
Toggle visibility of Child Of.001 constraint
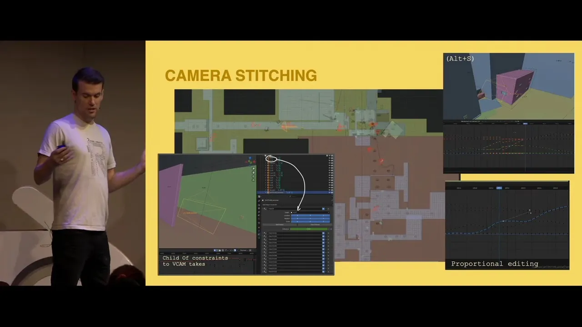pos(323,233)
